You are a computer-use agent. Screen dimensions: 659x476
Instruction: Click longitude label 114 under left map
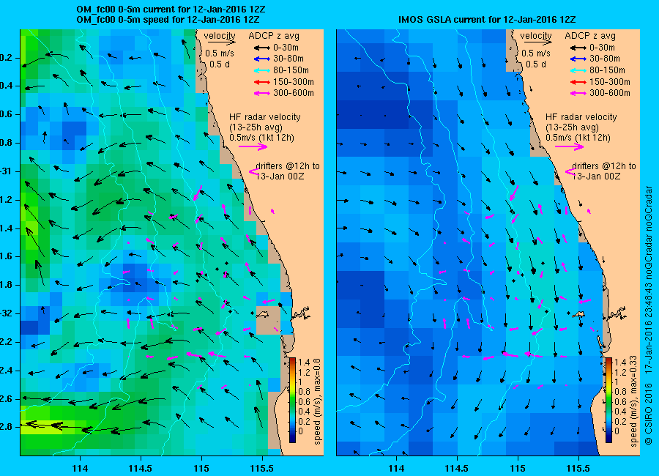click(81, 469)
